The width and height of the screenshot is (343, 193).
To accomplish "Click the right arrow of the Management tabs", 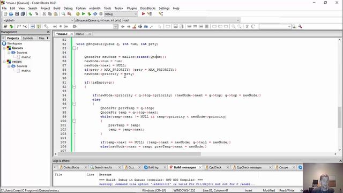I will coord(48,38).
